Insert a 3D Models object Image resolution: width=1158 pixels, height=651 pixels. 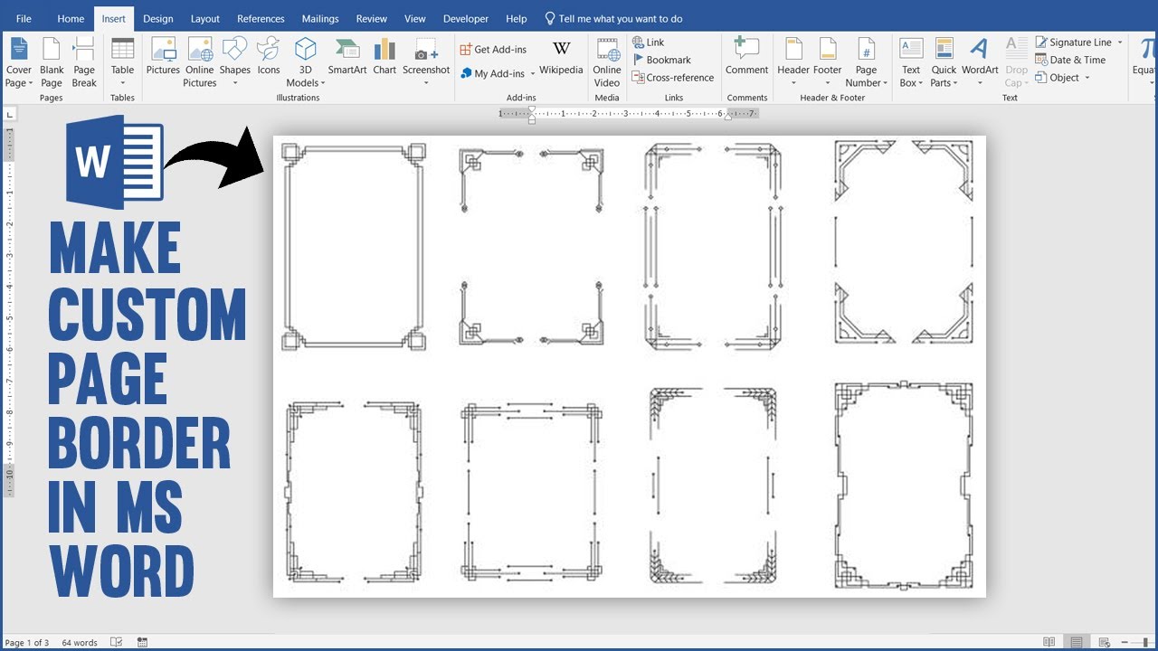click(306, 62)
